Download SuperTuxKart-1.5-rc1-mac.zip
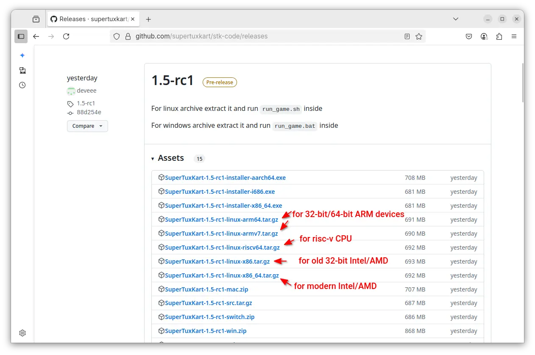The image size is (535, 355). pyautogui.click(x=206, y=289)
